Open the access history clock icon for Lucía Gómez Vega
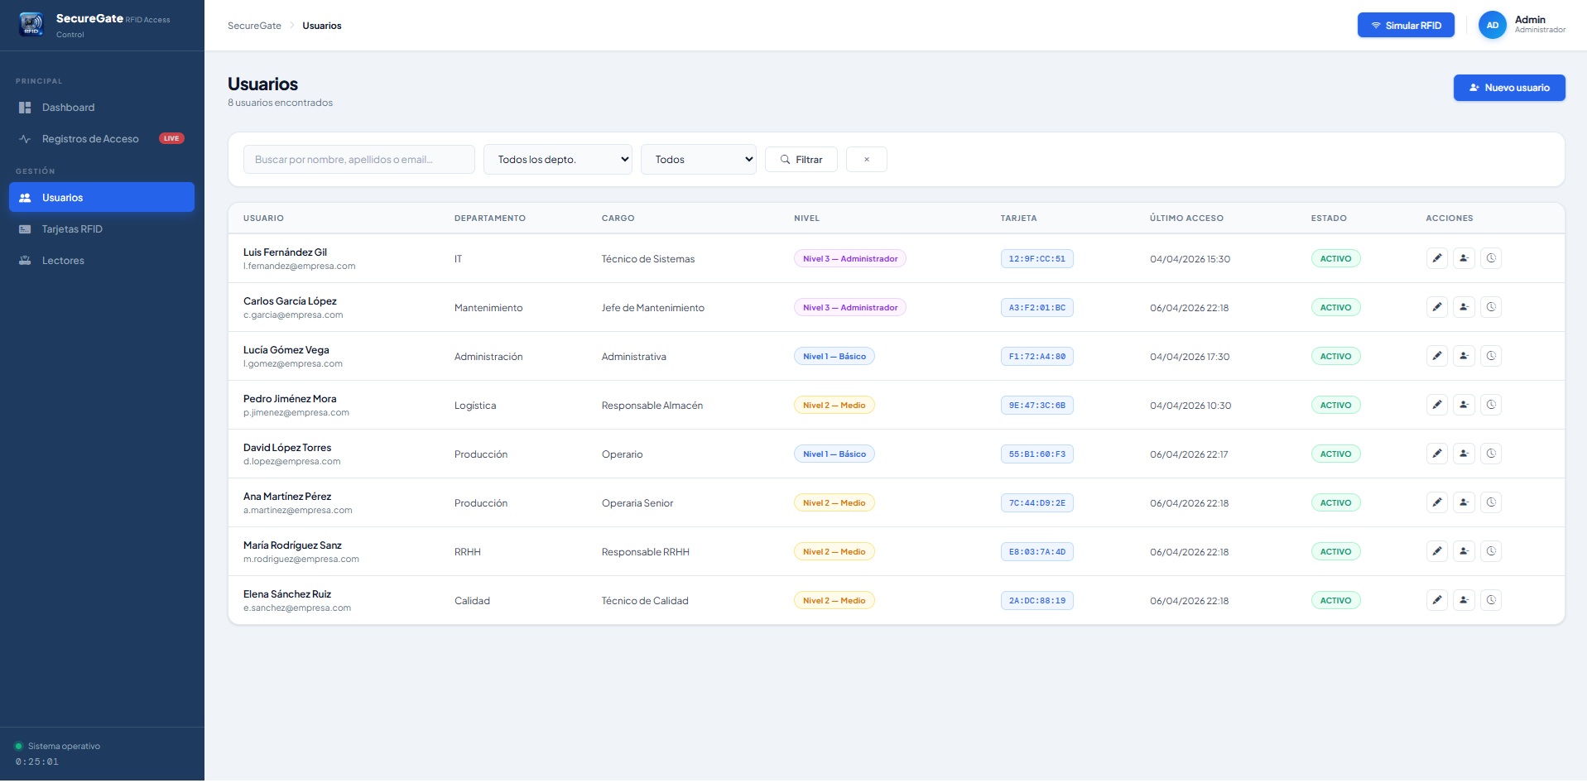Image resolution: width=1587 pixels, height=783 pixels. click(1491, 356)
